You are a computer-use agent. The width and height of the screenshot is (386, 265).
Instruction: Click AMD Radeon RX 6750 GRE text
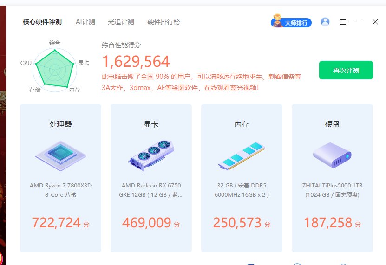[x=150, y=190]
